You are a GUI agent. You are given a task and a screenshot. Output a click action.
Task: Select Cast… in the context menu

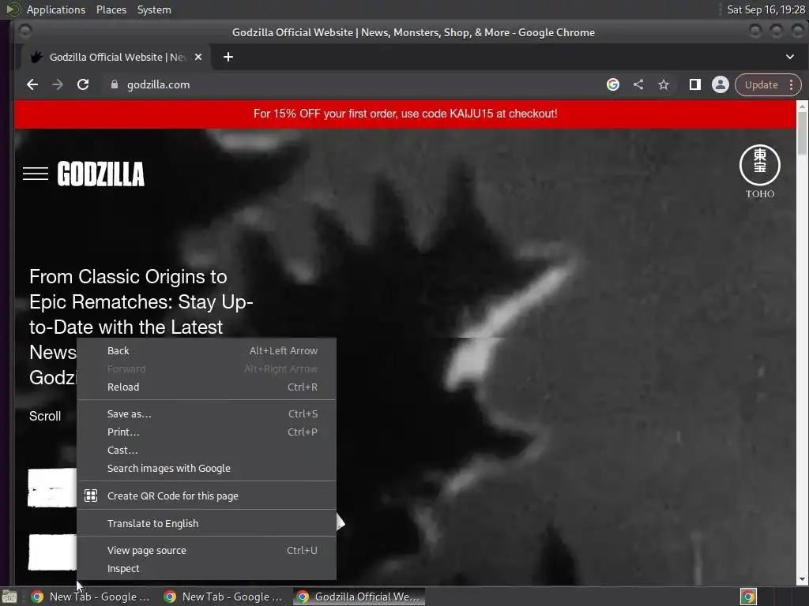point(206,450)
